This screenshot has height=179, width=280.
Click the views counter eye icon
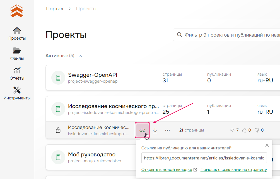(232, 130)
